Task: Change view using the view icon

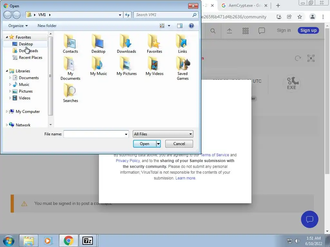Action: click(162, 26)
